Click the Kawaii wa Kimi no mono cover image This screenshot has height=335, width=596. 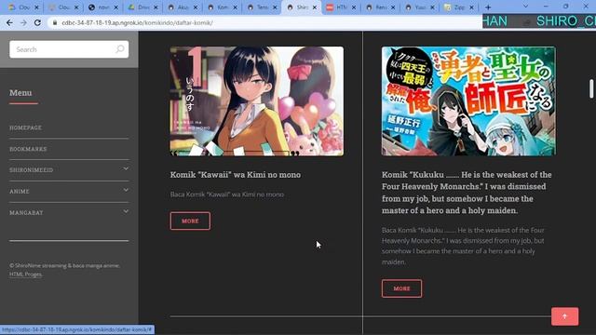coord(257,101)
